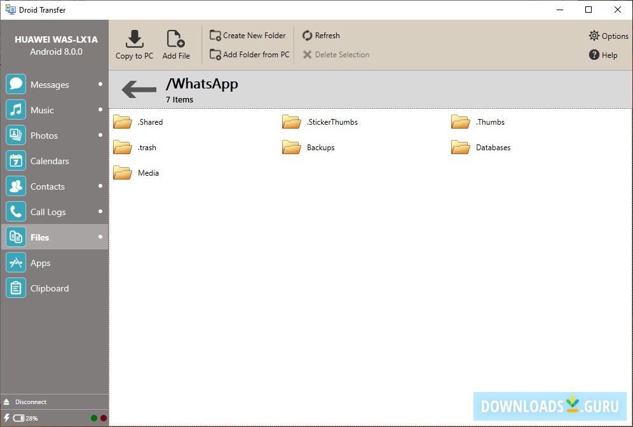This screenshot has height=427, width=633.
Task: Click the Help text
Action: click(609, 55)
